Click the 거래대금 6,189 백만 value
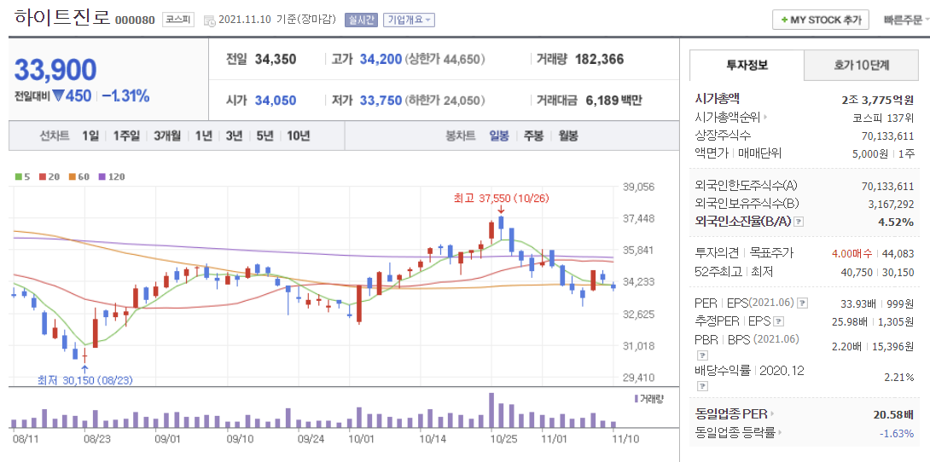The height and width of the screenshot is (462, 930). click(x=613, y=101)
